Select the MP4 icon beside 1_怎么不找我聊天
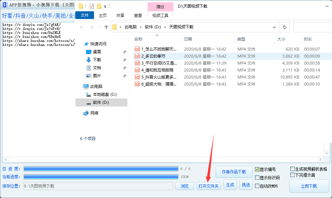Viewport: 332px width, 198px height. [x=137, y=48]
